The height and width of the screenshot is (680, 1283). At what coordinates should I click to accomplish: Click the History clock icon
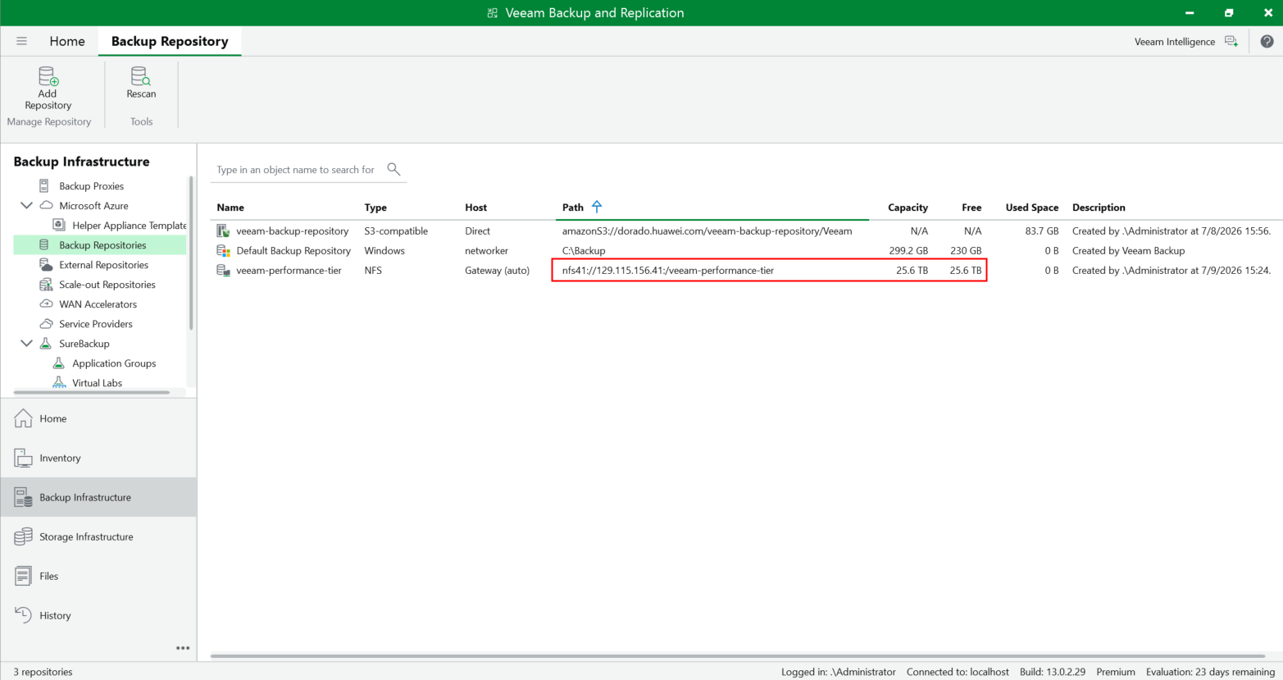[x=23, y=614]
